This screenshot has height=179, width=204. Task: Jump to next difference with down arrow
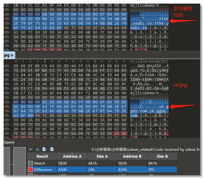click(30, 149)
